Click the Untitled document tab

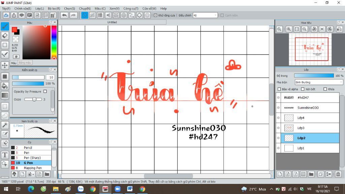coord(112,22)
